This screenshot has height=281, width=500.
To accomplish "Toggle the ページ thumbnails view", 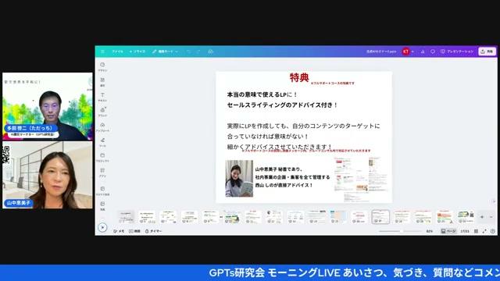I will [x=448, y=231].
